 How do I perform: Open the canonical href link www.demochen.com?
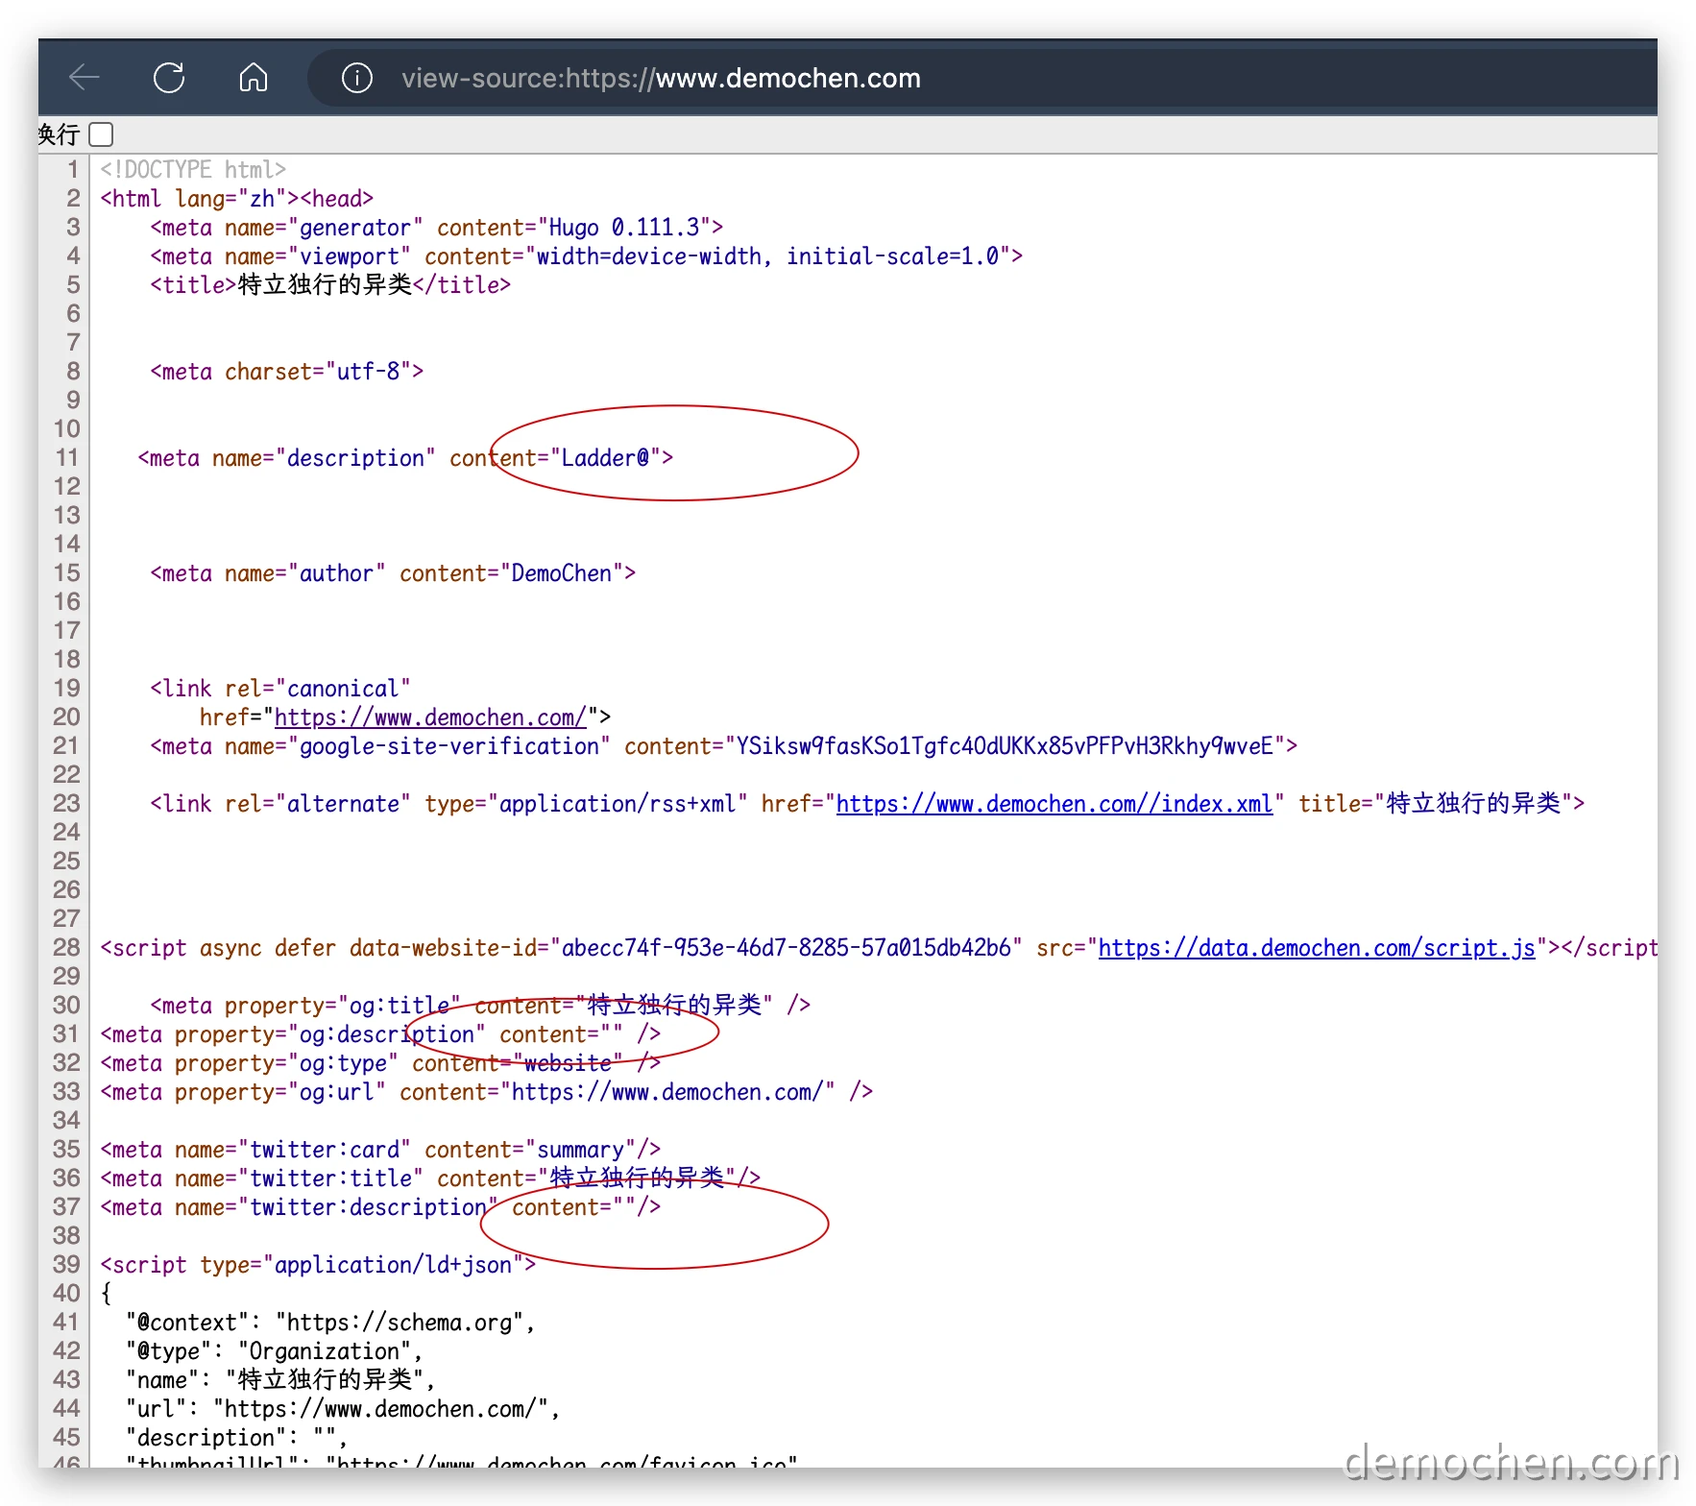(430, 717)
